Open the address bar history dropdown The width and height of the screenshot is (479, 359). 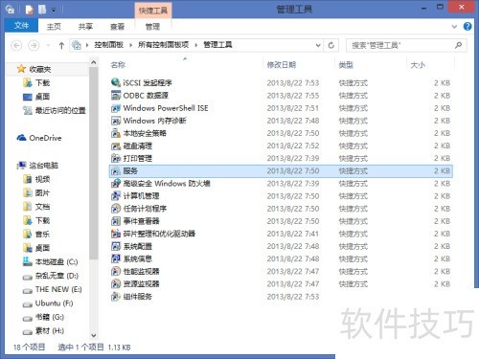pos(318,45)
